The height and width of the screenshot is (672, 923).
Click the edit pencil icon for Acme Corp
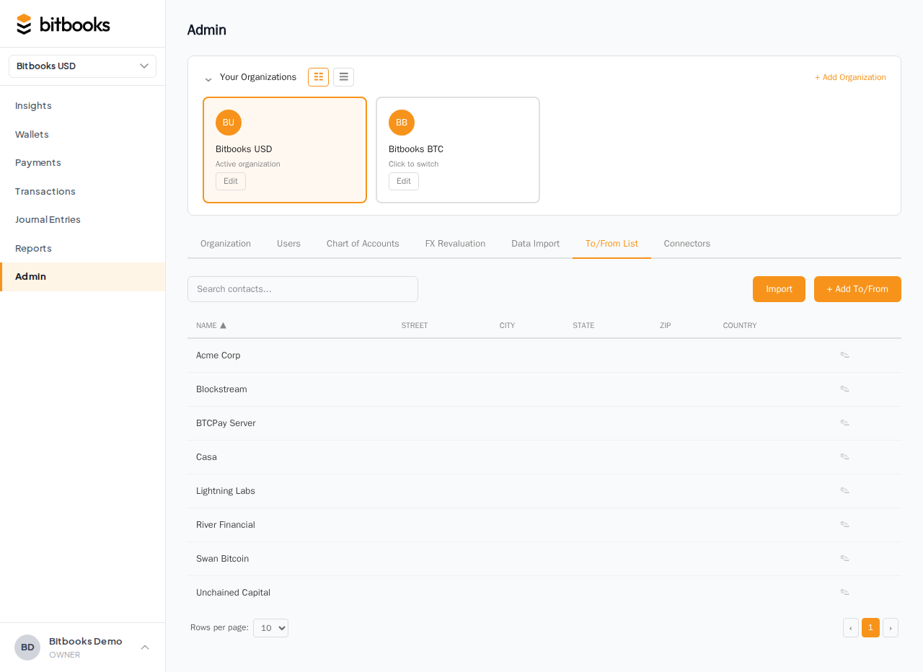(x=844, y=355)
